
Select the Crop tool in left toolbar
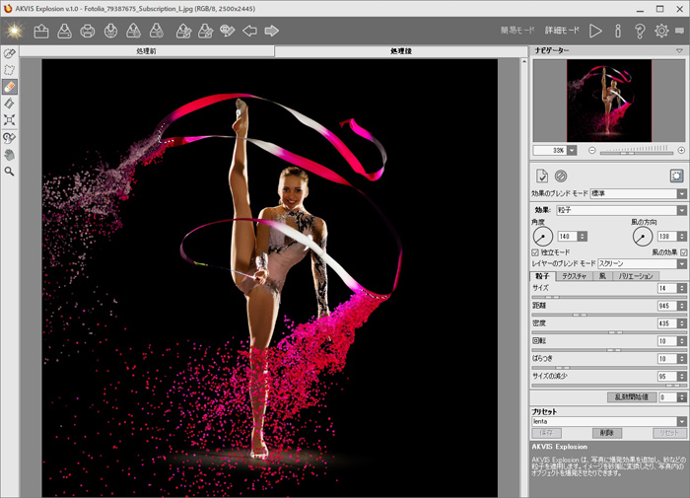click(10, 119)
